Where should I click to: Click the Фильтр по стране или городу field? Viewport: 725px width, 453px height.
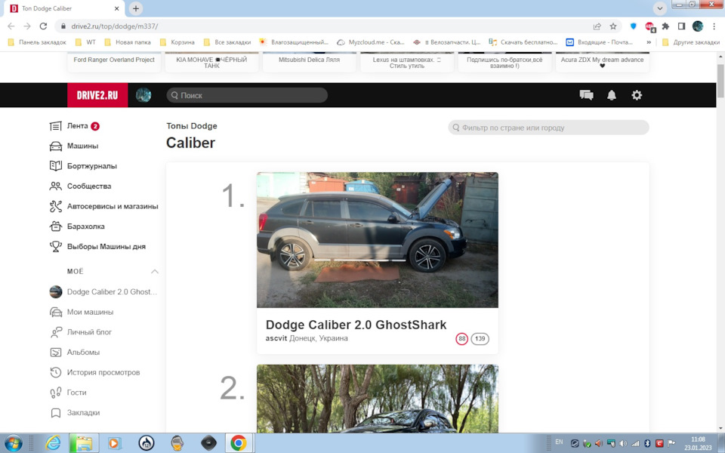(548, 128)
